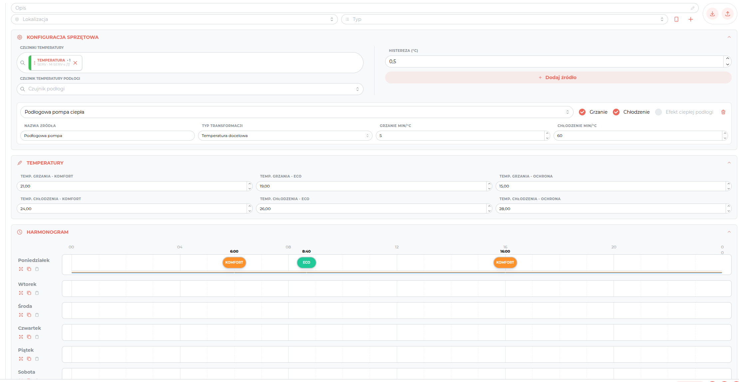Click the copy icon under Czwartek
The image size is (739, 382).
click(x=29, y=337)
